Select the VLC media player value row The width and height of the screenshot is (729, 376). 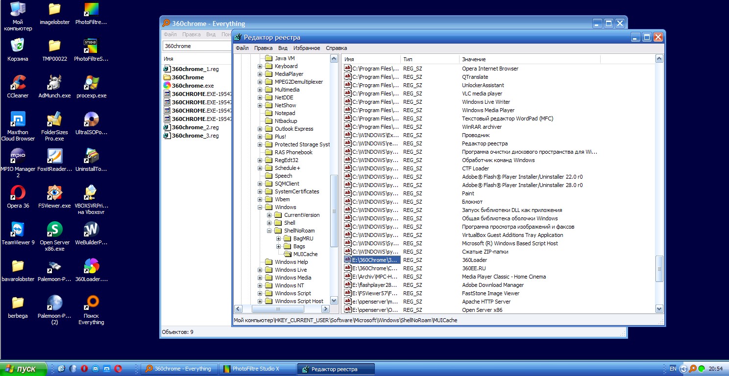point(499,94)
